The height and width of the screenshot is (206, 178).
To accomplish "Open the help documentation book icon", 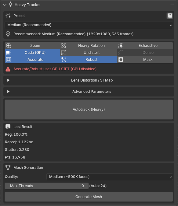I will (x=170, y=16).
